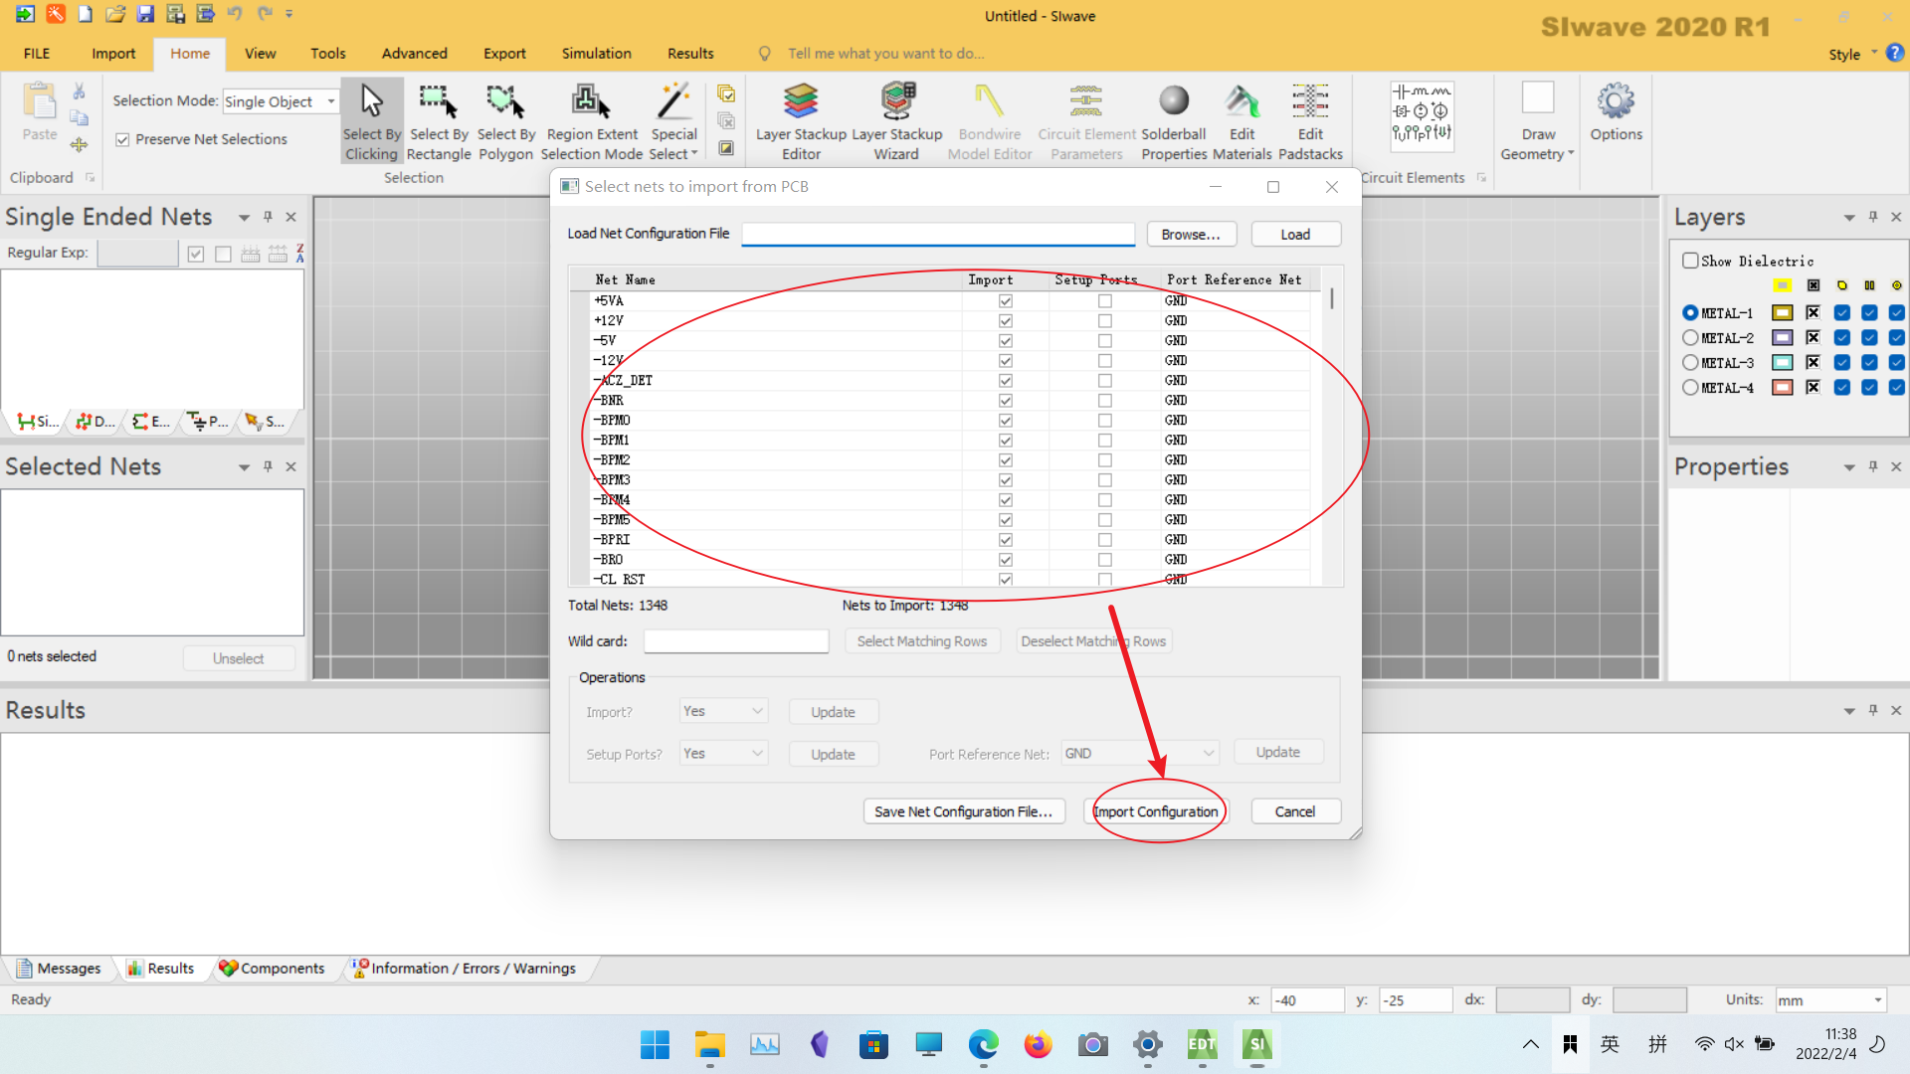
Task: Open the Simulation ribbon tab
Action: (x=596, y=54)
